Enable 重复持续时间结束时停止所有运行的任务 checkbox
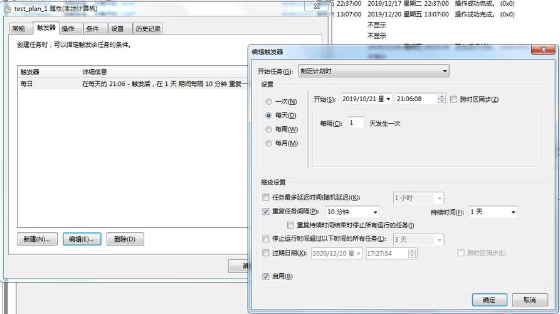This screenshot has height=314, width=560. click(x=290, y=225)
